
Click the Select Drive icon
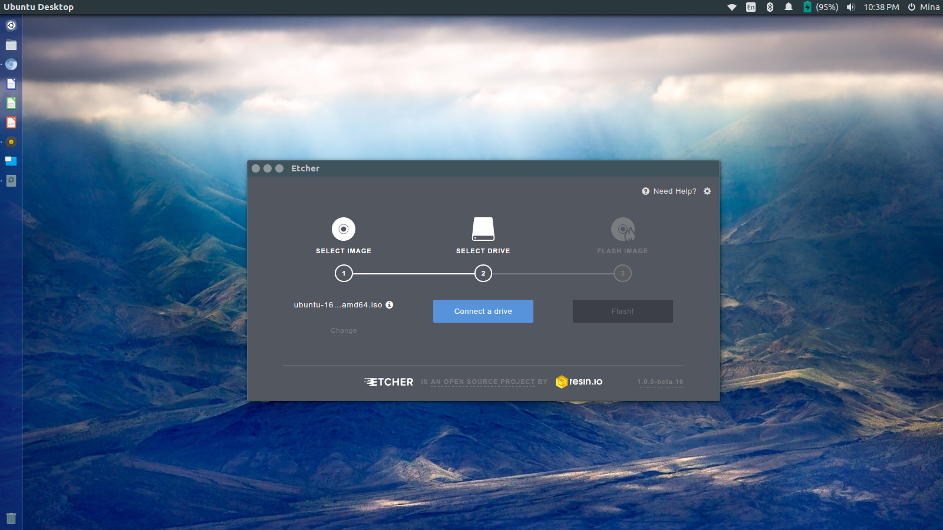coord(483,229)
